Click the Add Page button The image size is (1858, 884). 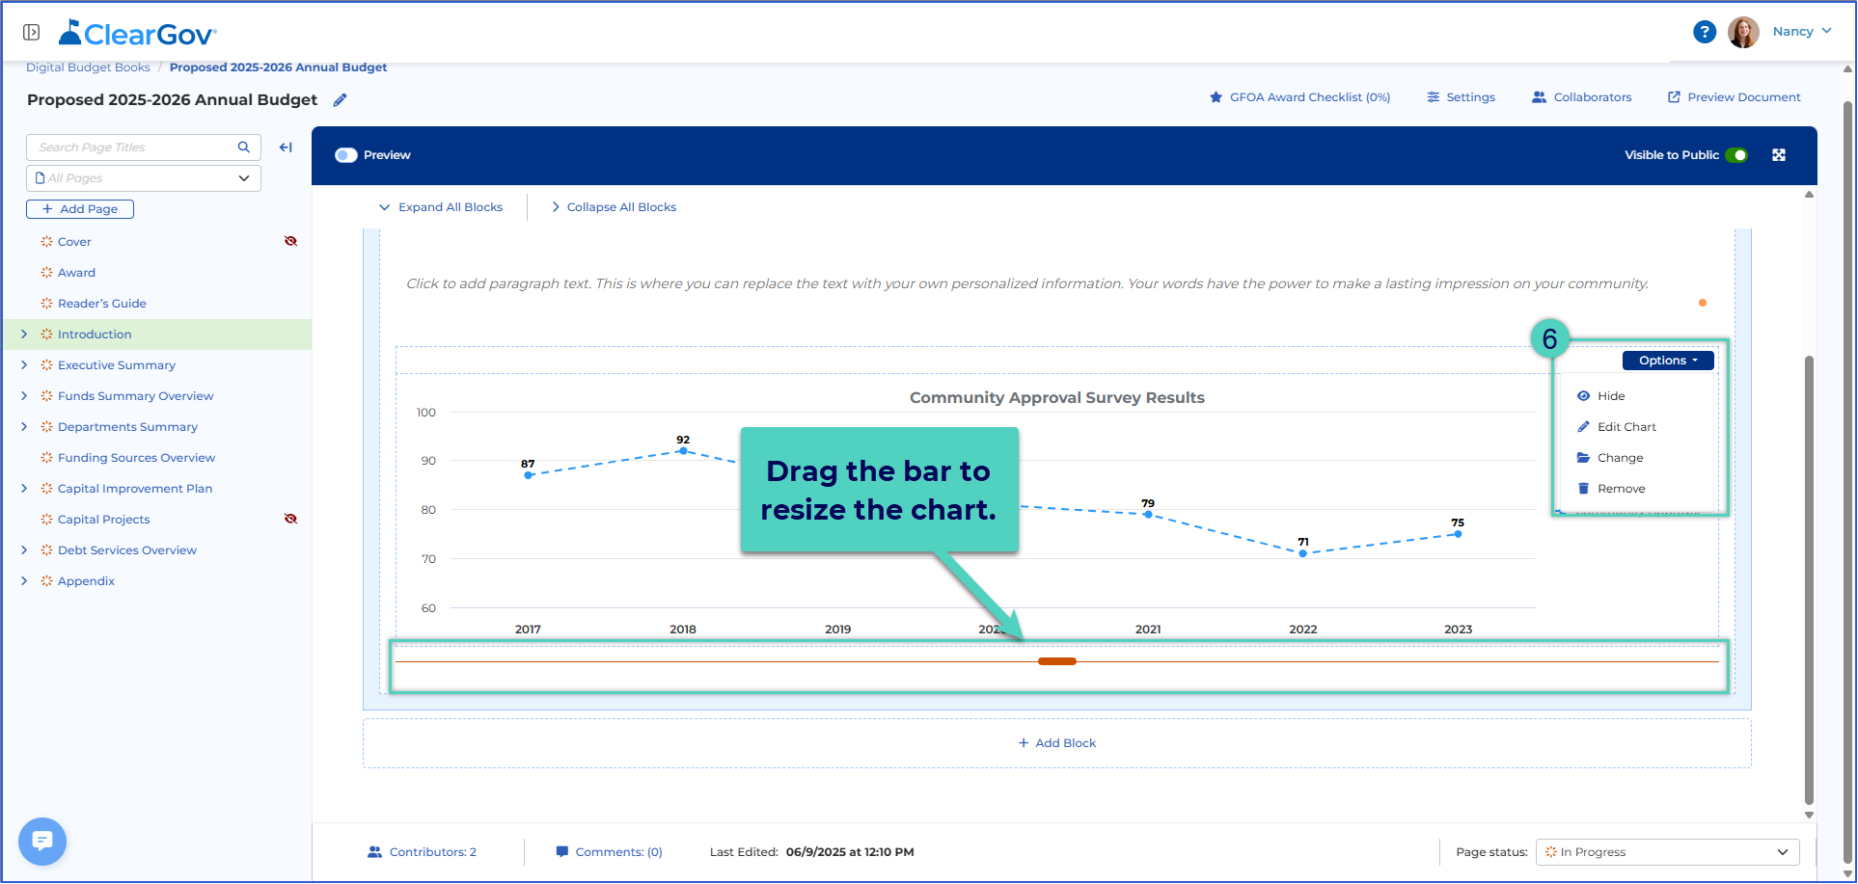[x=80, y=209]
